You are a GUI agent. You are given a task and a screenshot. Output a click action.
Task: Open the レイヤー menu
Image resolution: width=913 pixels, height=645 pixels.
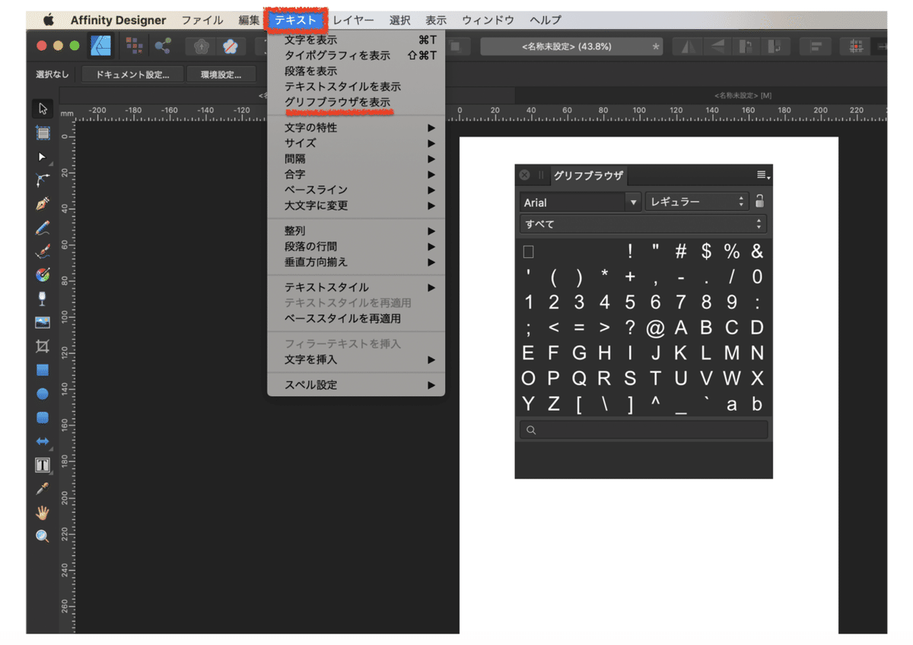click(354, 20)
